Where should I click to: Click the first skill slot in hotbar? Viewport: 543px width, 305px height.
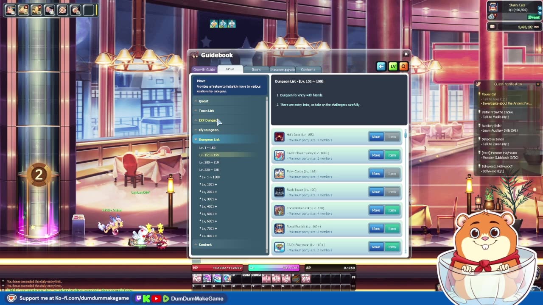(x=197, y=278)
